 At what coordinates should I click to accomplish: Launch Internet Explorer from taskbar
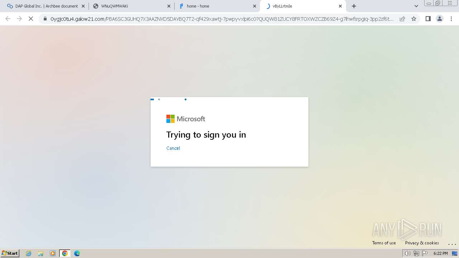click(29, 253)
